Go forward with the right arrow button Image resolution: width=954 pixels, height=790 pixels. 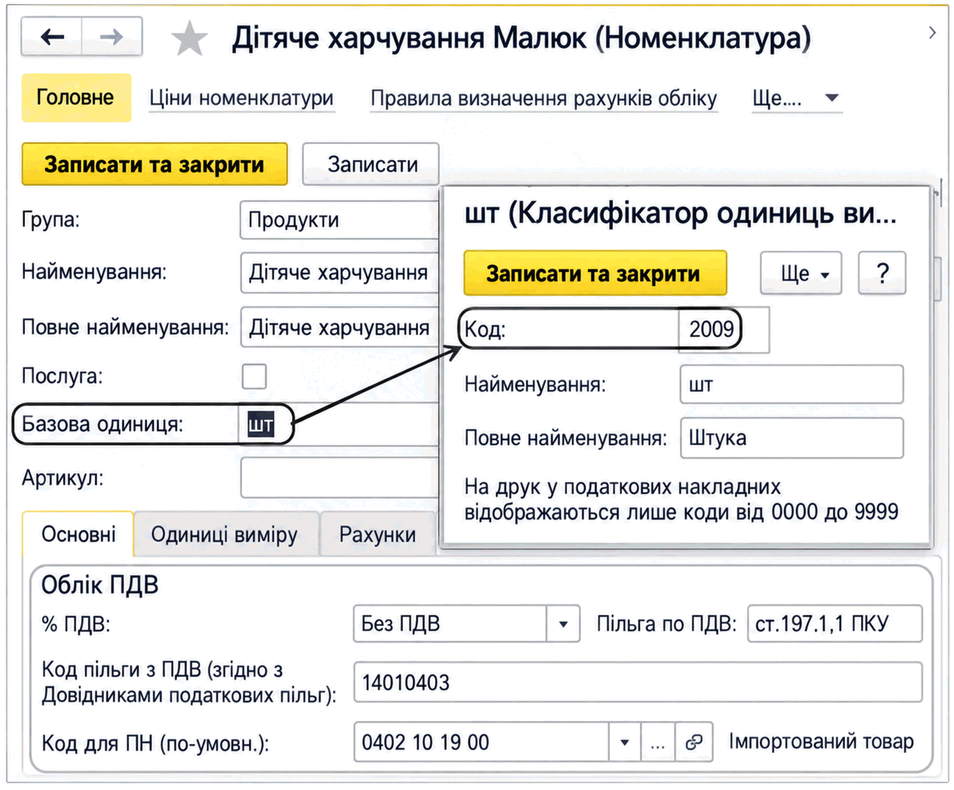coord(112,37)
